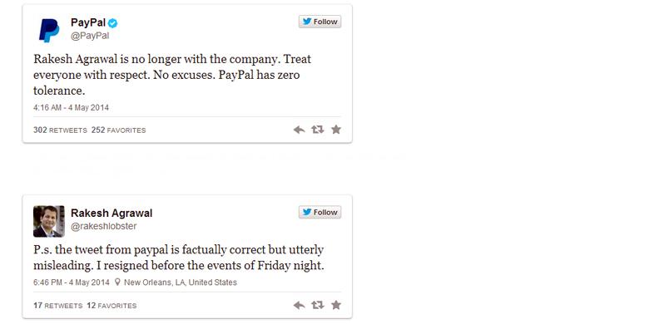
Task: View the 252 favorites list
Action: [119, 130]
